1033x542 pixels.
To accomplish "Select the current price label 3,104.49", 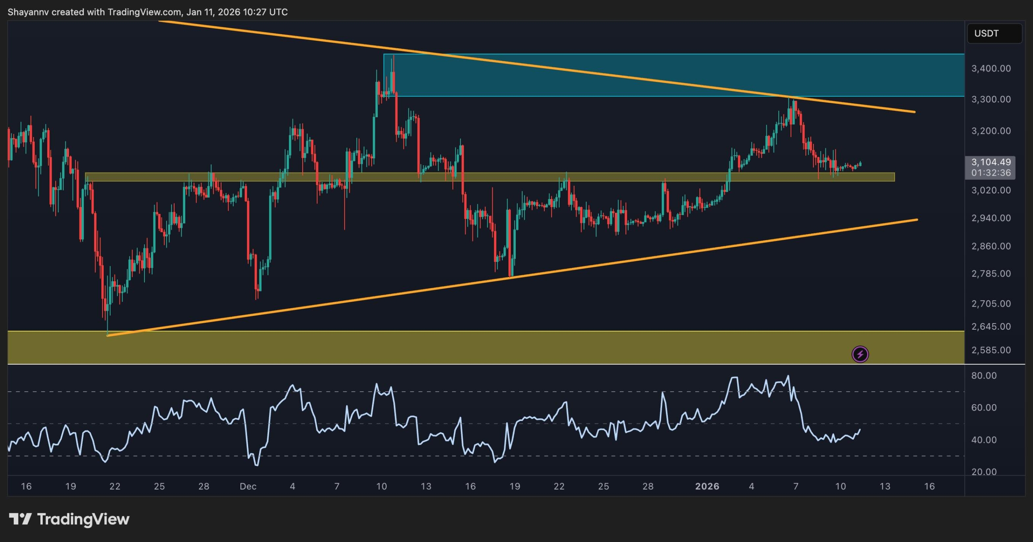I will [991, 162].
